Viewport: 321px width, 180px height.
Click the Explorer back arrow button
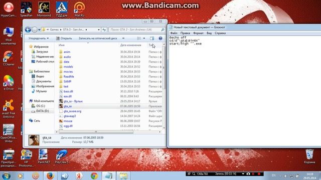pyautogui.click(x=28, y=29)
